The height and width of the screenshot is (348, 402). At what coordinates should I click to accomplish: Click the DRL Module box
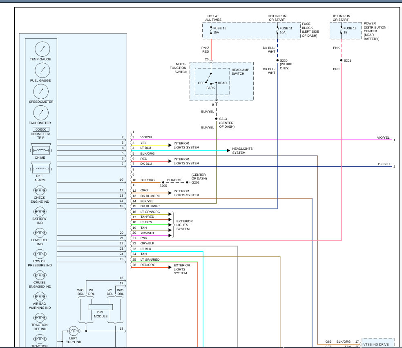coord(100,307)
